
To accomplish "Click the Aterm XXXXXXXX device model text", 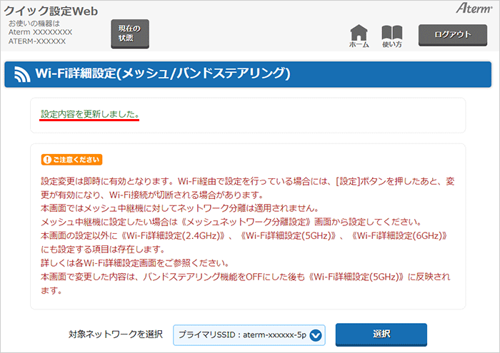I will click(x=40, y=32).
